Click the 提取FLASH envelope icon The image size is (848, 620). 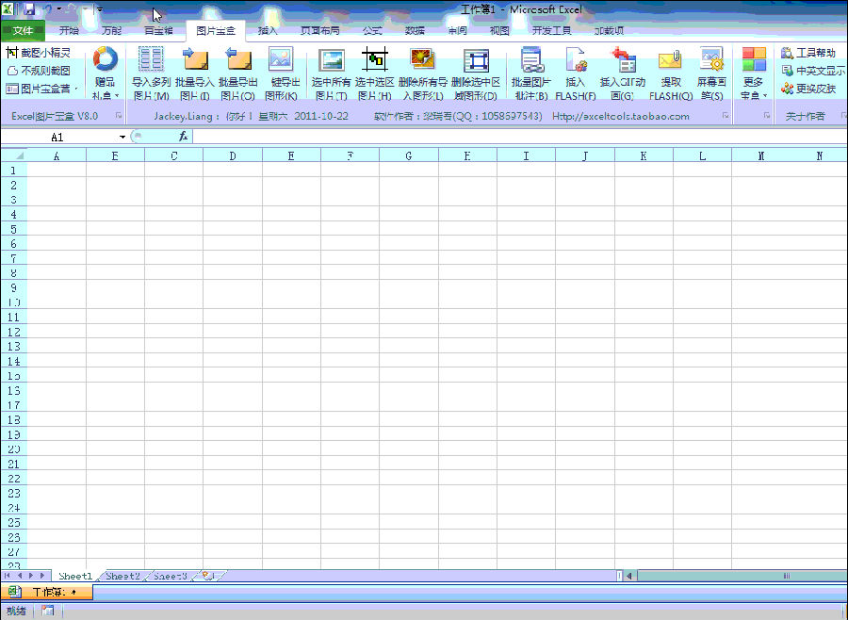click(x=670, y=61)
